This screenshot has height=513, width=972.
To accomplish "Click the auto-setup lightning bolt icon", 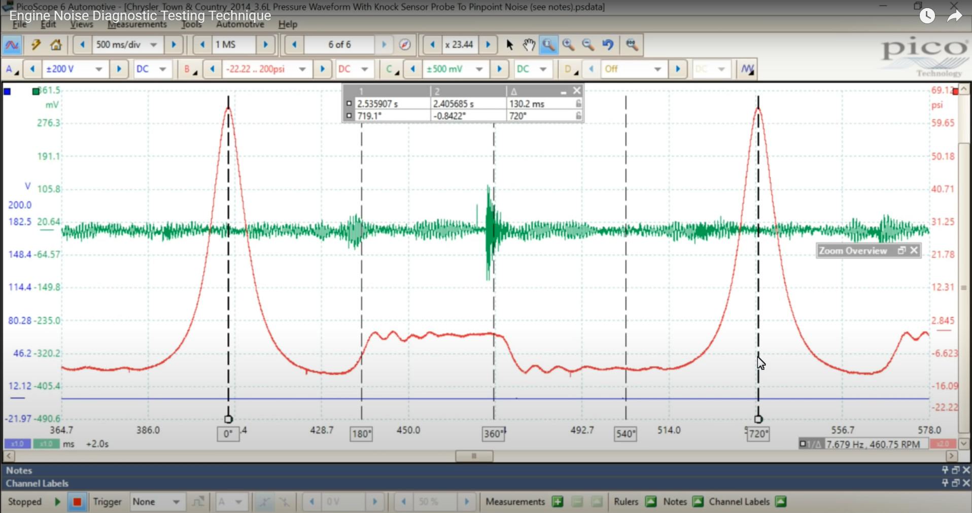I will [x=35, y=45].
